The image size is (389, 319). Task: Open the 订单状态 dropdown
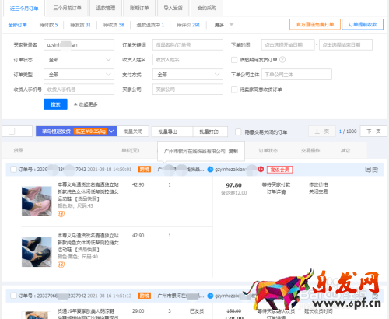tap(79, 60)
